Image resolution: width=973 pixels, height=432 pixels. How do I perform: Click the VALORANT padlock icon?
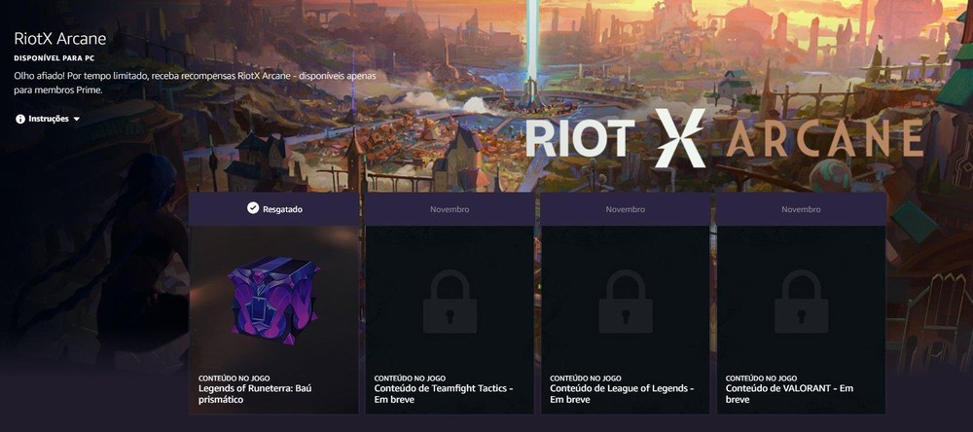click(x=801, y=302)
